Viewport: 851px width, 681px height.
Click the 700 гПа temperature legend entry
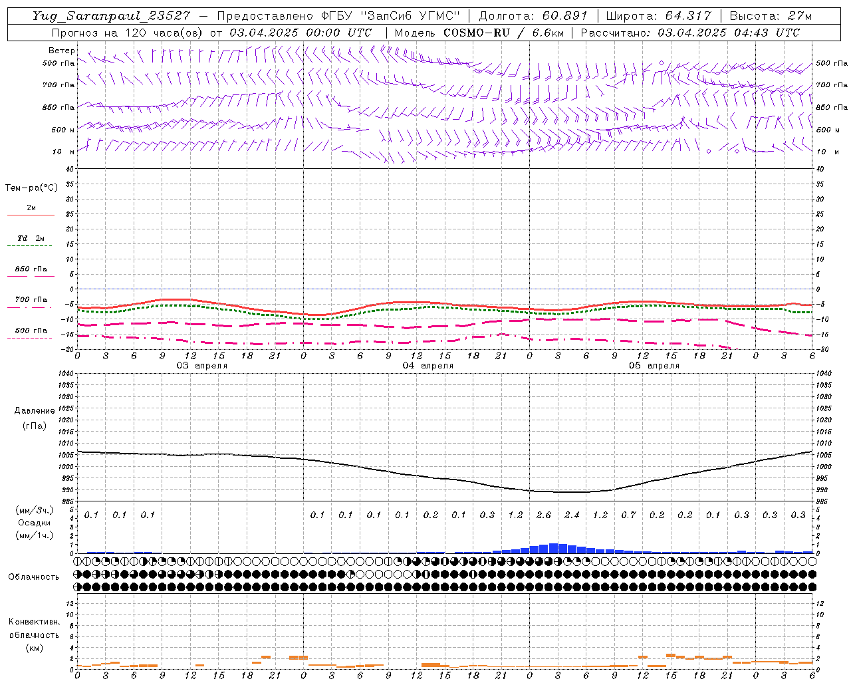(31, 300)
